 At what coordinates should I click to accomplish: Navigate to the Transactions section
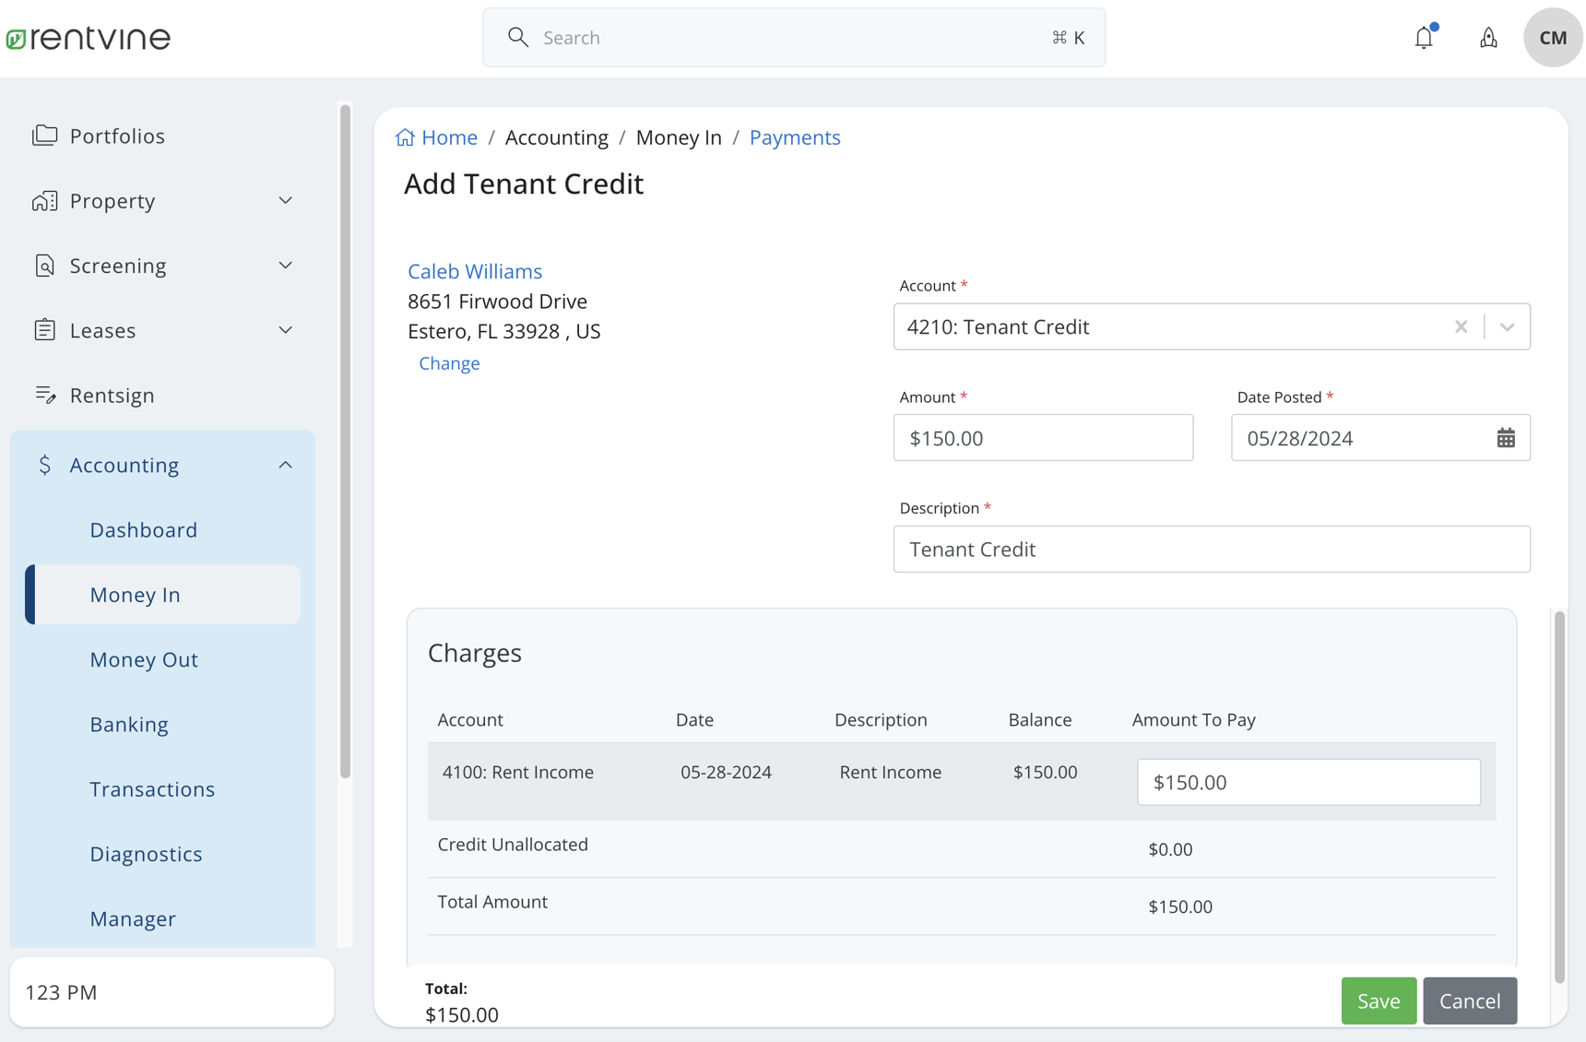[152, 788]
